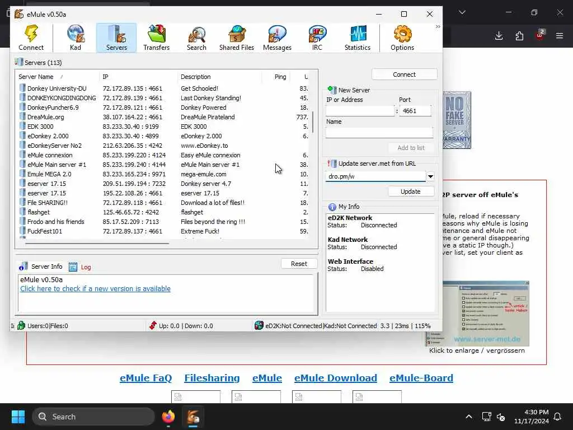The height and width of the screenshot is (430, 573).
Task: Open the Messages toolbar icon
Action: (x=277, y=38)
